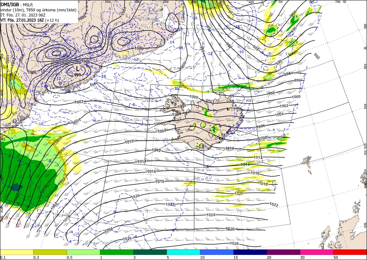This screenshot has width=367, height=260.
Task: Click the '30W' longitude label
Action: (137, 1)
